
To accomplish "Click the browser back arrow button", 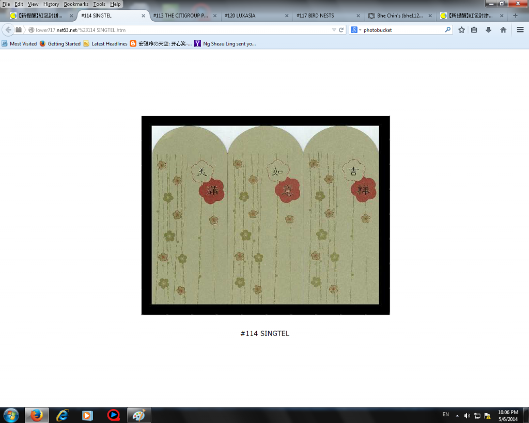I will point(8,30).
